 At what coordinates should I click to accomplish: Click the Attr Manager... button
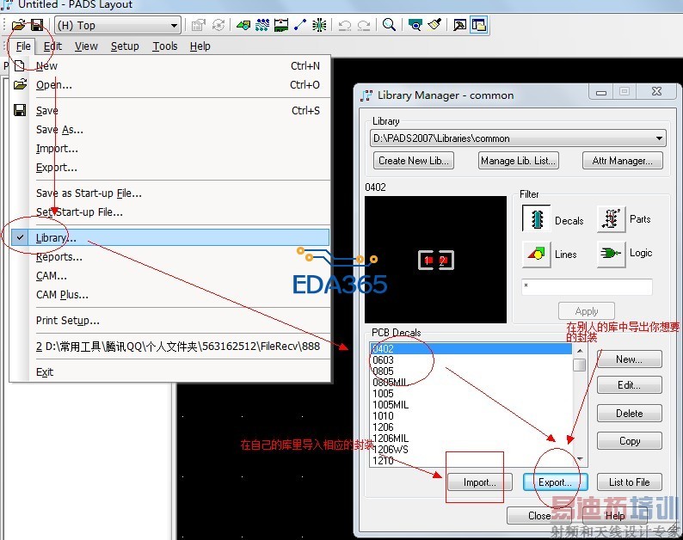coord(623,160)
